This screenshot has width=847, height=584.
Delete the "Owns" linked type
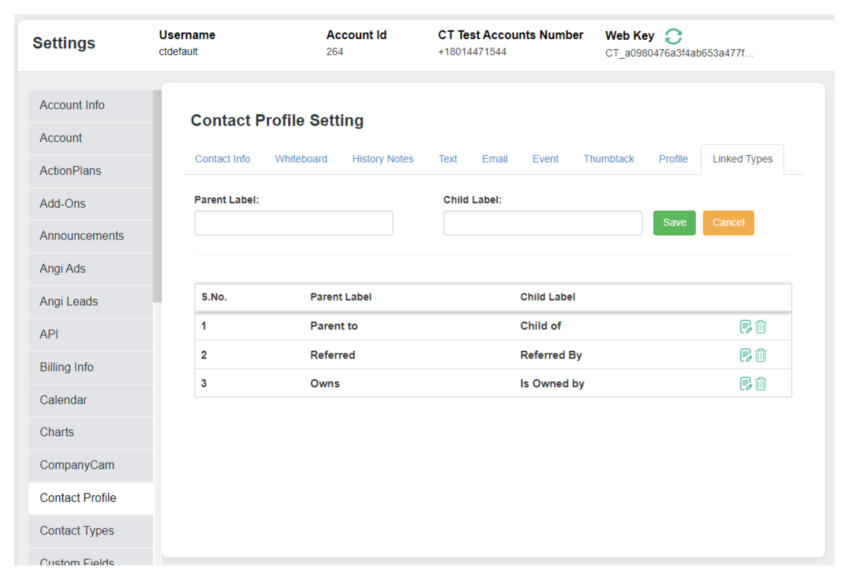[761, 384]
